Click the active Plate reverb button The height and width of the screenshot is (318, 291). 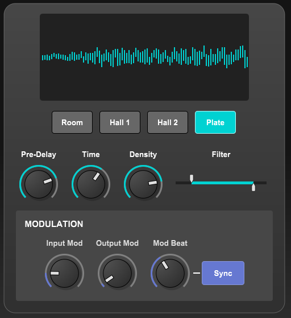tap(215, 122)
